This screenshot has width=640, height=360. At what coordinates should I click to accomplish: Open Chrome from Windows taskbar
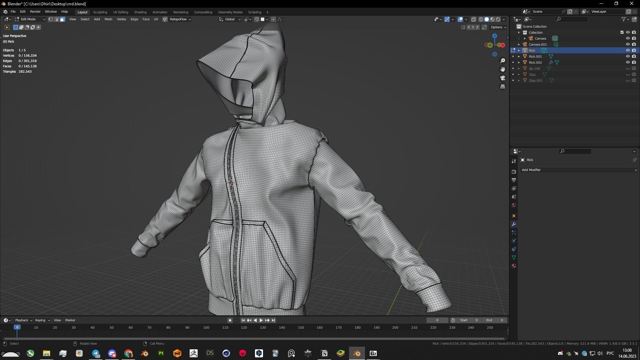coord(128,353)
